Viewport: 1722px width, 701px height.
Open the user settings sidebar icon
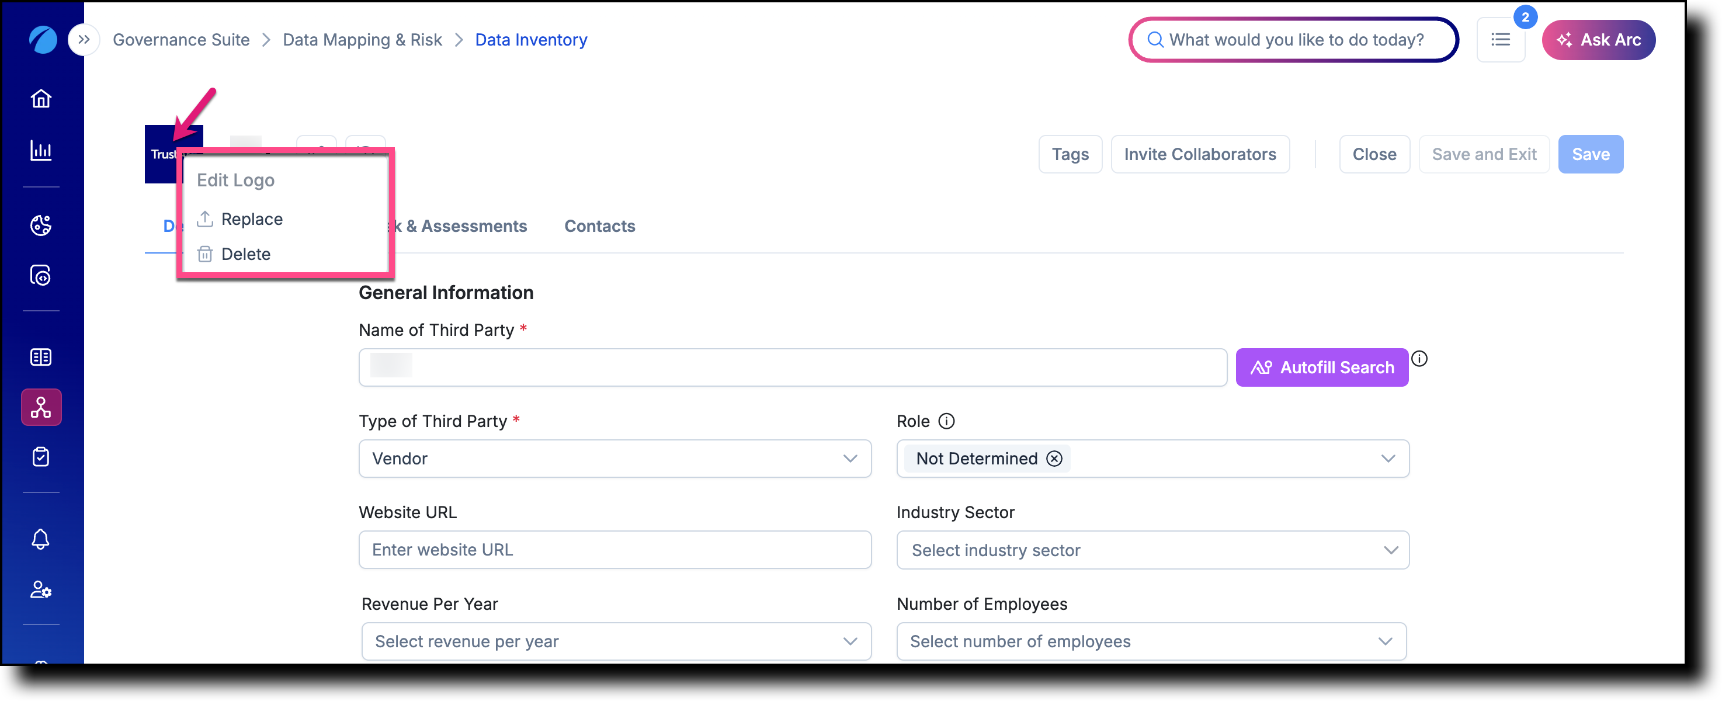(41, 589)
